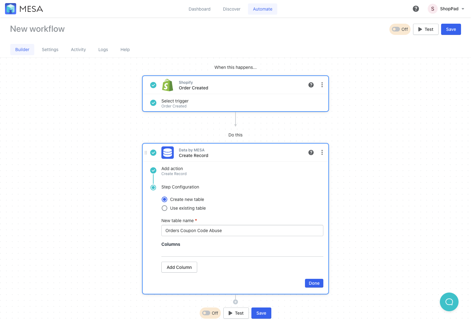Click the Add action Create Record row
Viewport: 471px width, 324px height.
point(235,171)
